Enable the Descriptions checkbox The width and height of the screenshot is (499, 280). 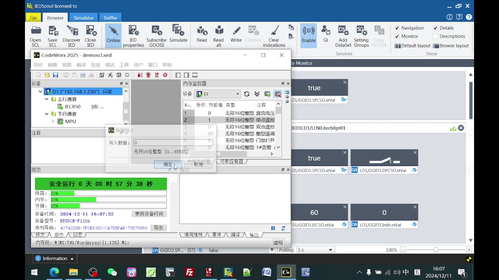pyautogui.click(x=436, y=36)
